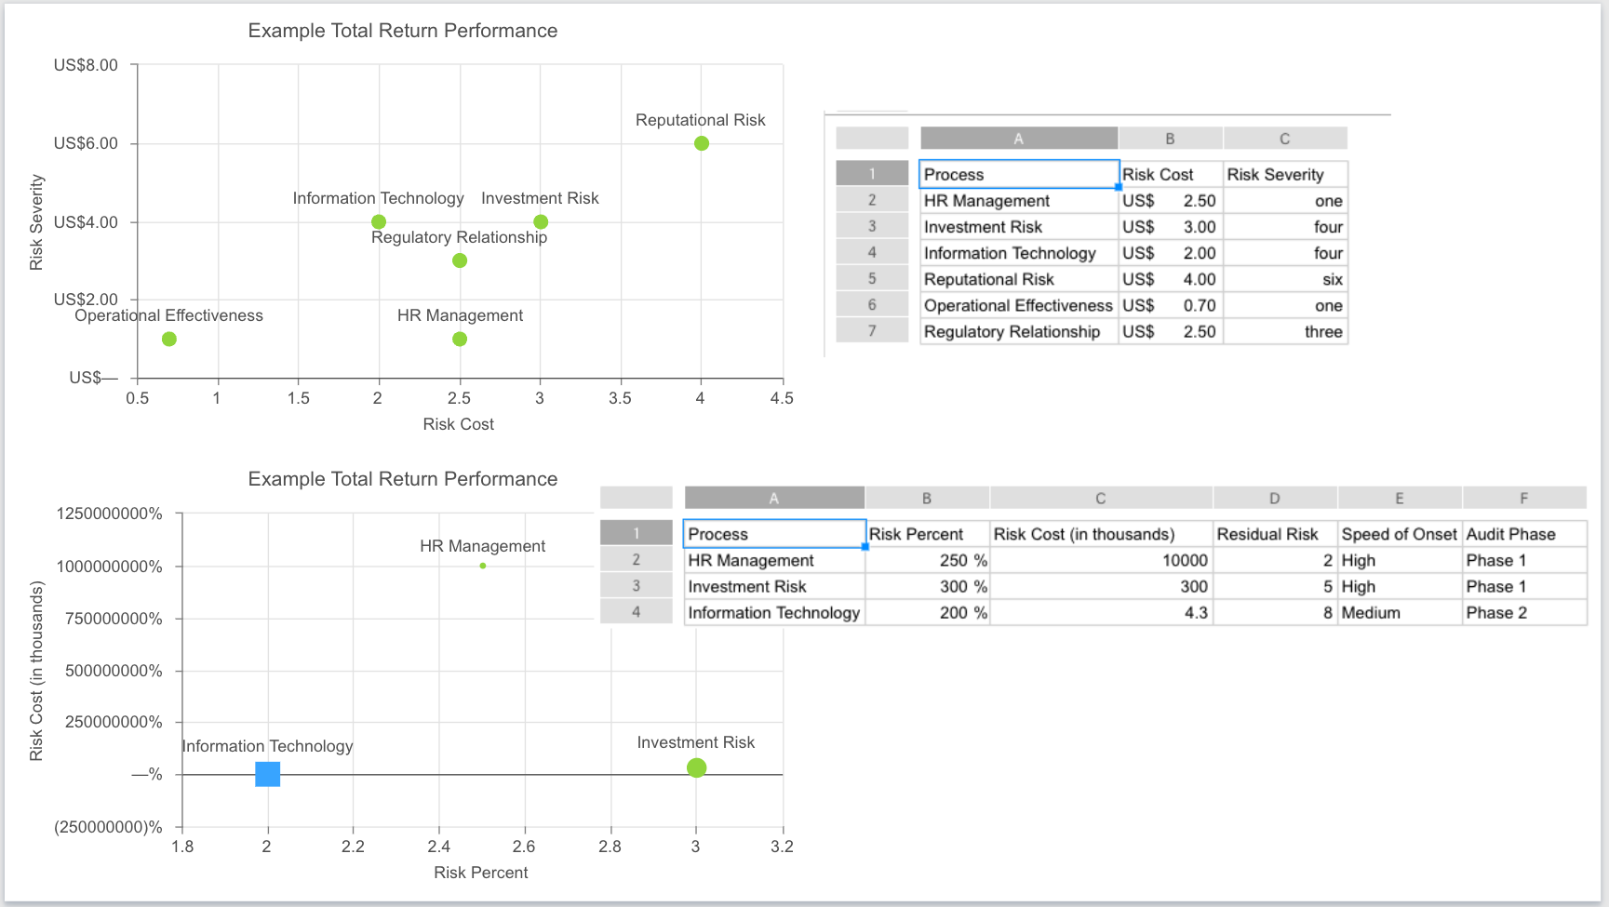Click the tiny HR Management point in Risk Percent chart

click(x=483, y=566)
